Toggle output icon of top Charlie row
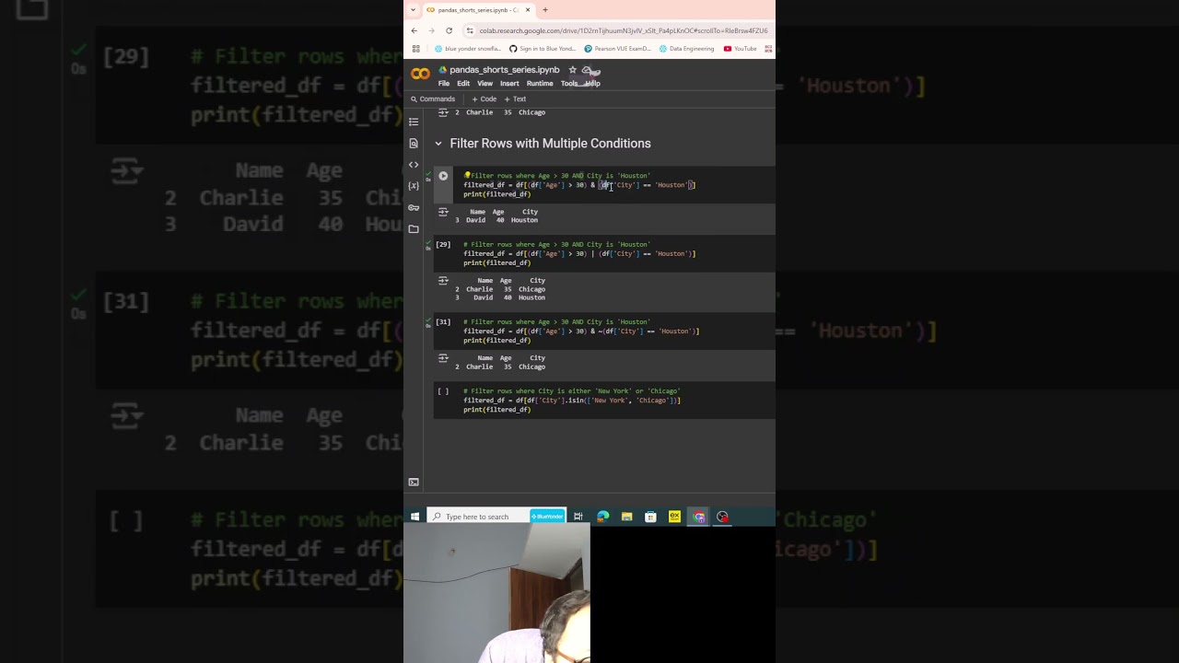Viewport: 1179px width, 663px height. tap(443, 112)
